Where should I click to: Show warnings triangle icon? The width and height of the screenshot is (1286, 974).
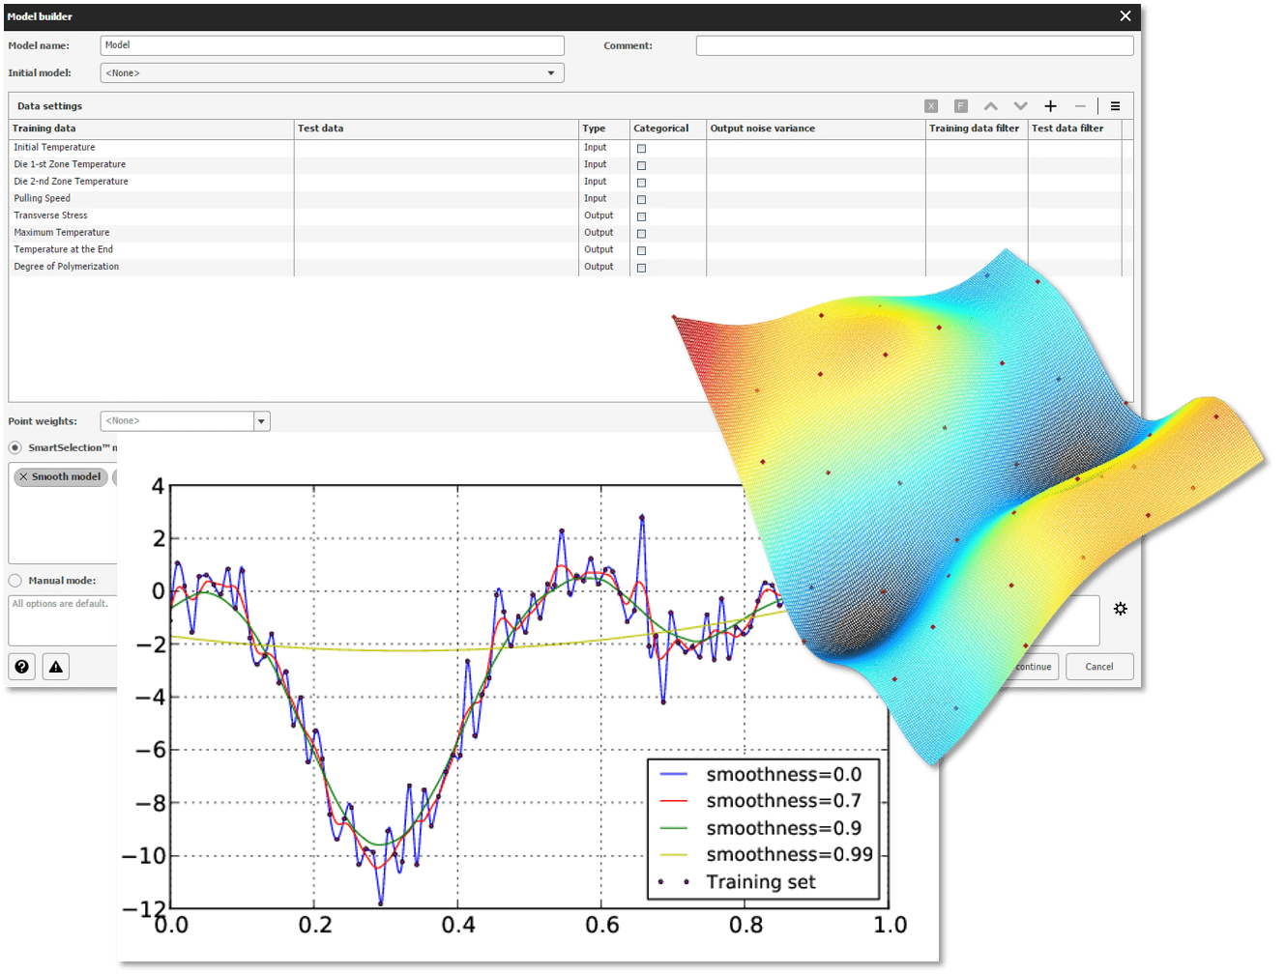click(x=56, y=667)
